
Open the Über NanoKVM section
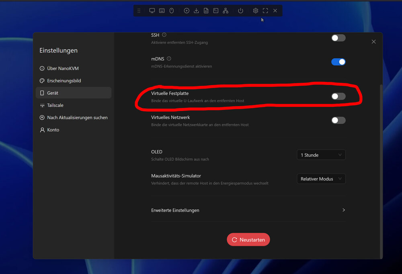click(x=73, y=68)
